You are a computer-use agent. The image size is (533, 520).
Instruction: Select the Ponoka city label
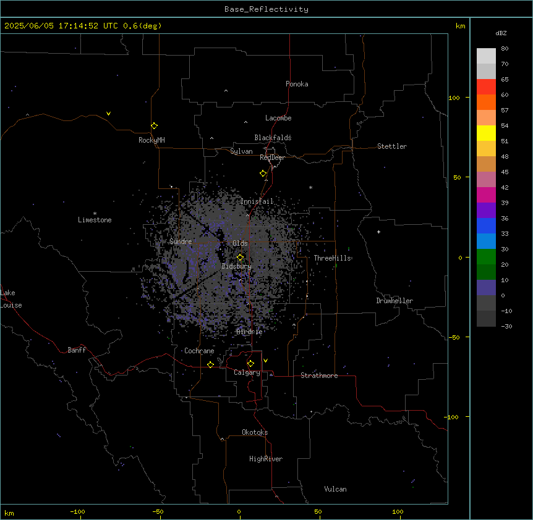click(x=297, y=84)
